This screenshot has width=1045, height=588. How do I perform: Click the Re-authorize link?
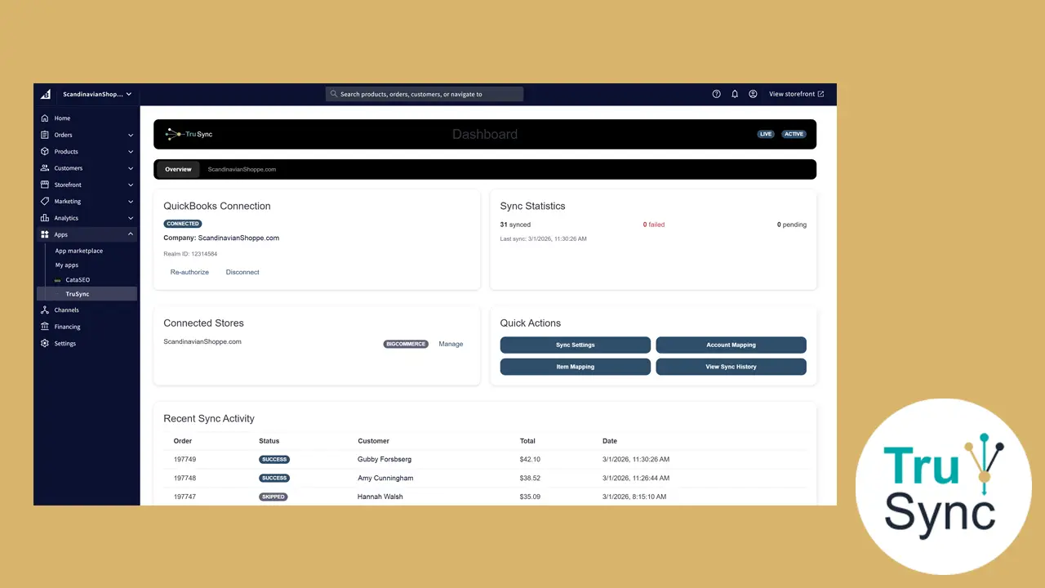pyautogui.click(x=189, y=272)
